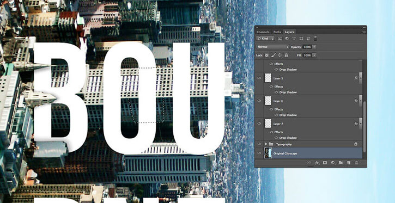Click folder icon of Typography group
This screenshot has width=395, height=203.
(x=271, y=144)
